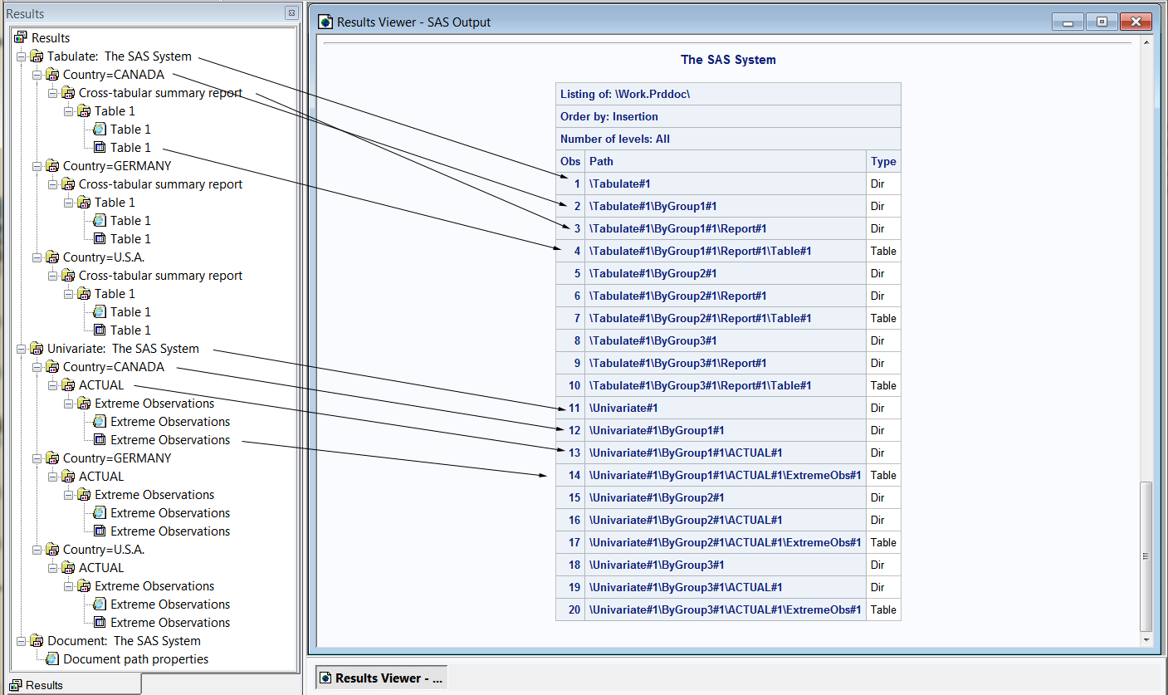Viewport: 1168px width, 695px height.
Task: Select Univariate: The SAS System label
Action: tap(123, 349)
